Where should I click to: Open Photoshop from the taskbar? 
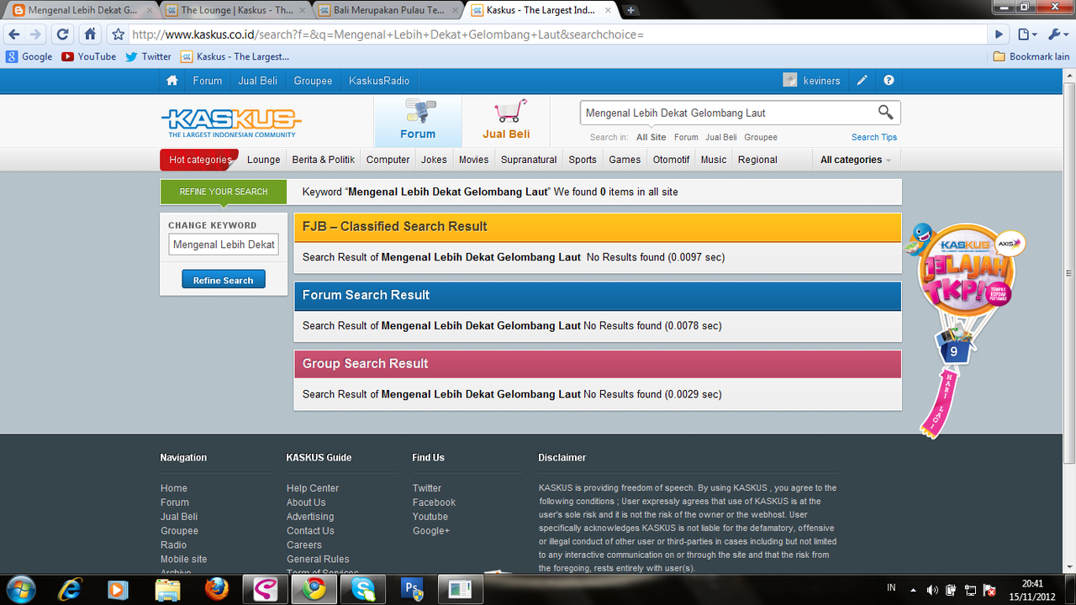coord(412,588)
